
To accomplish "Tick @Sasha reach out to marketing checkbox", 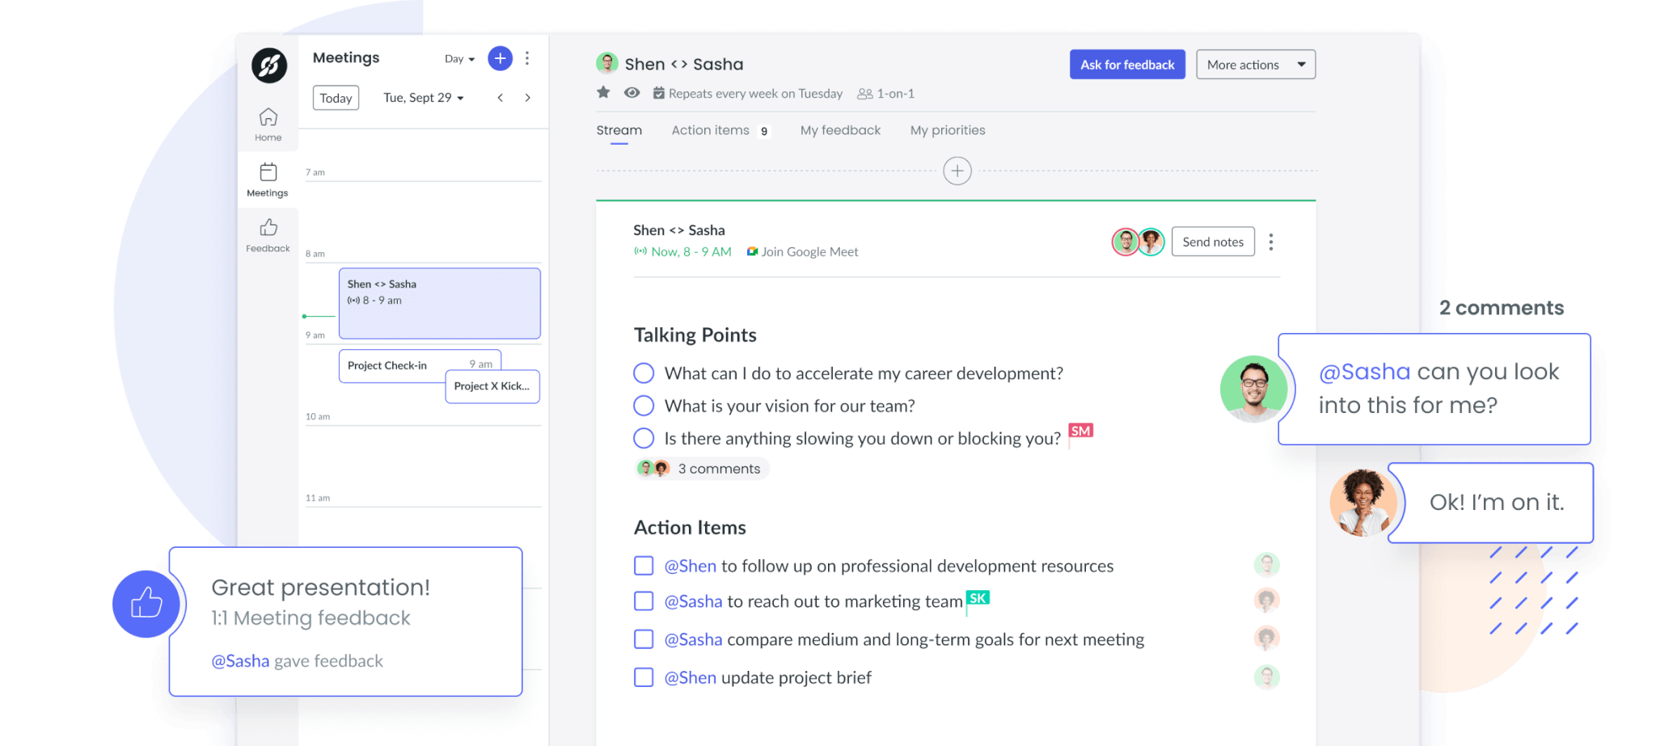I will pos(644,601).
